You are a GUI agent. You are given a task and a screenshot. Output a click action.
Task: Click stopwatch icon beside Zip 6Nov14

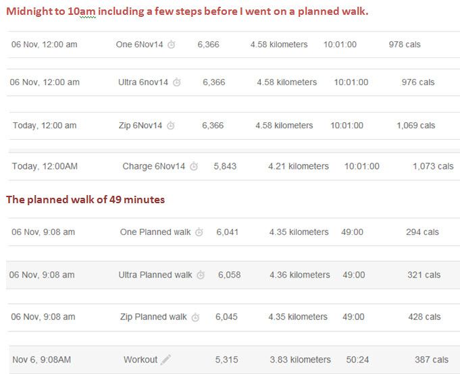171,126
